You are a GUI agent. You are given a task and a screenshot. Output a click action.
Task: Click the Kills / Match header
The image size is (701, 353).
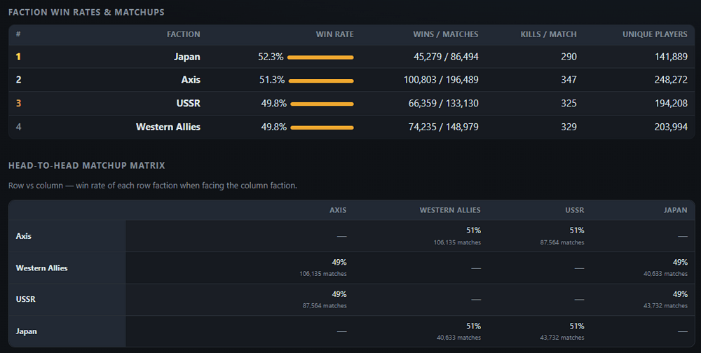click(548, 34)
